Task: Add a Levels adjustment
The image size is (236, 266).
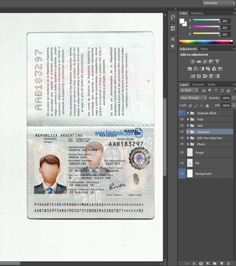Action: (x=199, y=62)
